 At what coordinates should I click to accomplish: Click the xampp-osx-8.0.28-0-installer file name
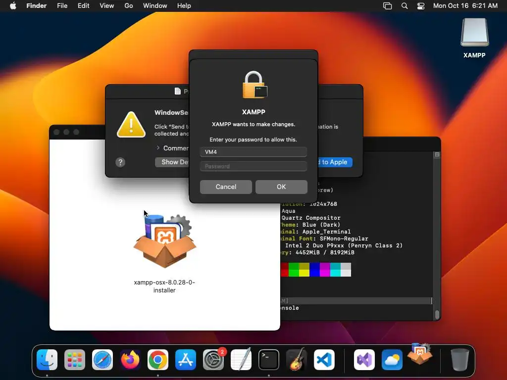coord(164,286)
